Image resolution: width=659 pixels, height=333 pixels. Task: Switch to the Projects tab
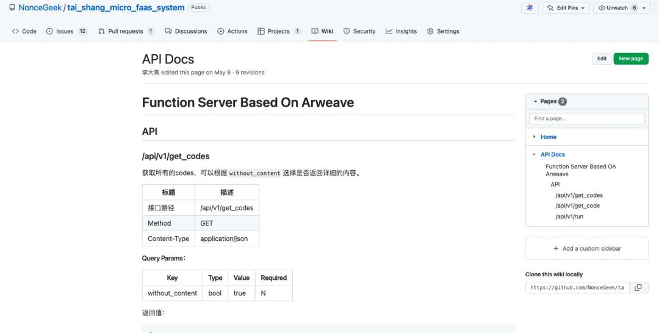(x=279, y=31)
